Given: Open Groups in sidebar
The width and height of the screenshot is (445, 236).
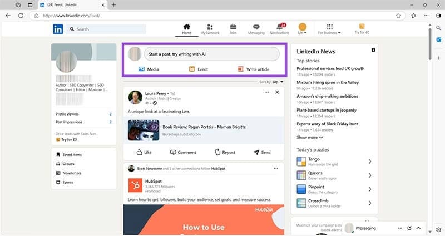Looking at the screenshot, I should tap(65, 164).
